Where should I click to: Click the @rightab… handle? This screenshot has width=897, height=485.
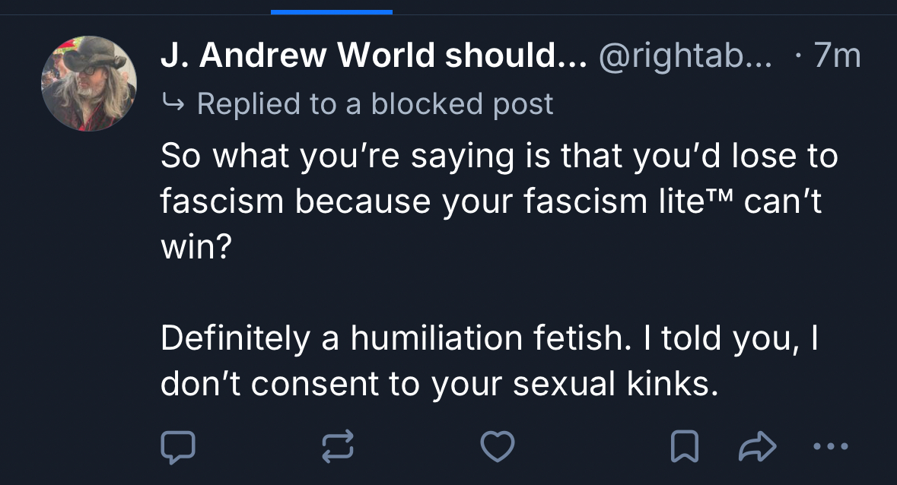(x=685, y=57)
